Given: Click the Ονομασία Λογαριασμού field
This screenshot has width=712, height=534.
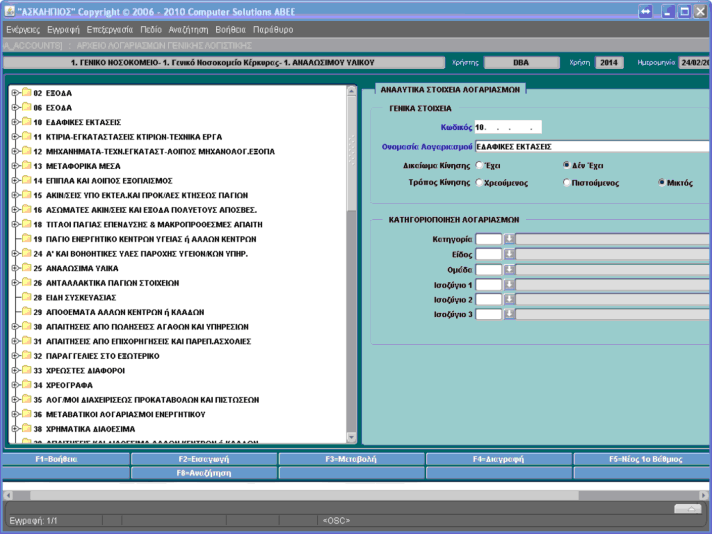Looking at the screenshot, I should pyautogui.click(x=592, y=147).
